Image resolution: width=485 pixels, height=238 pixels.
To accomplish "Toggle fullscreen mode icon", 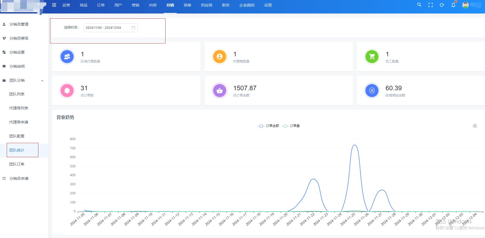I will pos(431,5).
